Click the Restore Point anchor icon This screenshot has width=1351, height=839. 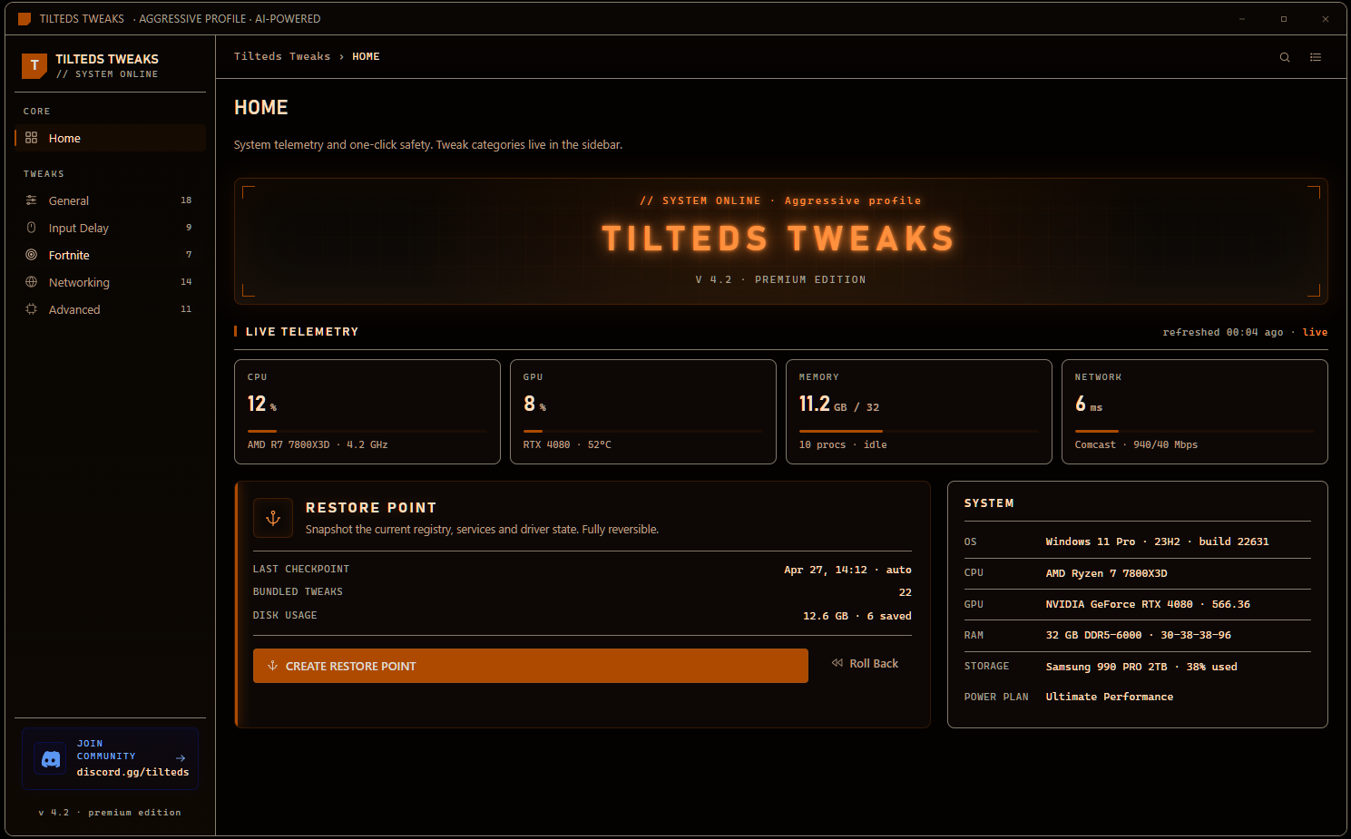click(273, 518)
